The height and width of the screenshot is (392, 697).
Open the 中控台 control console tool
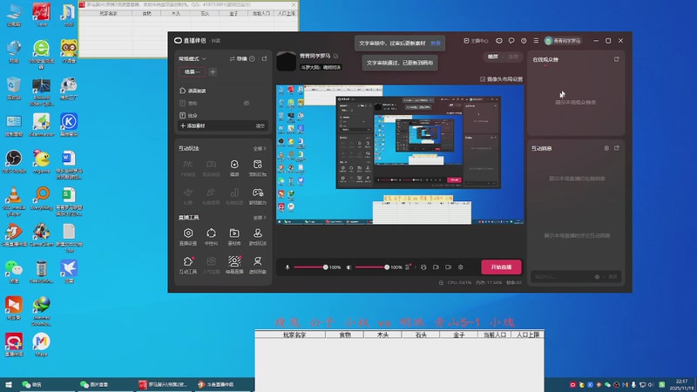[211, 236]
